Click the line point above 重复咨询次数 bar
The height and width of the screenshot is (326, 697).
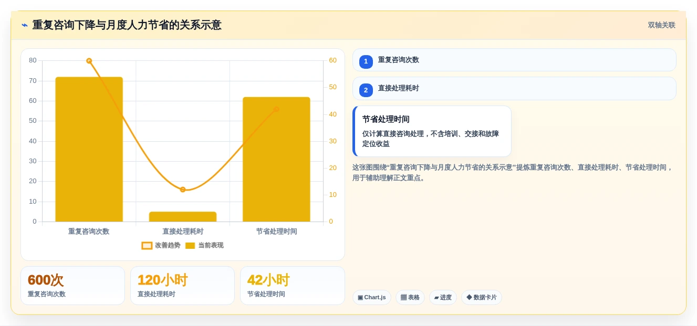point(89,61)
